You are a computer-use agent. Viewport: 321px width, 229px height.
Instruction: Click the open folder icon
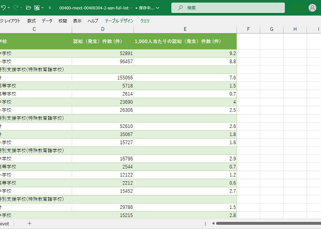[28, 8]
